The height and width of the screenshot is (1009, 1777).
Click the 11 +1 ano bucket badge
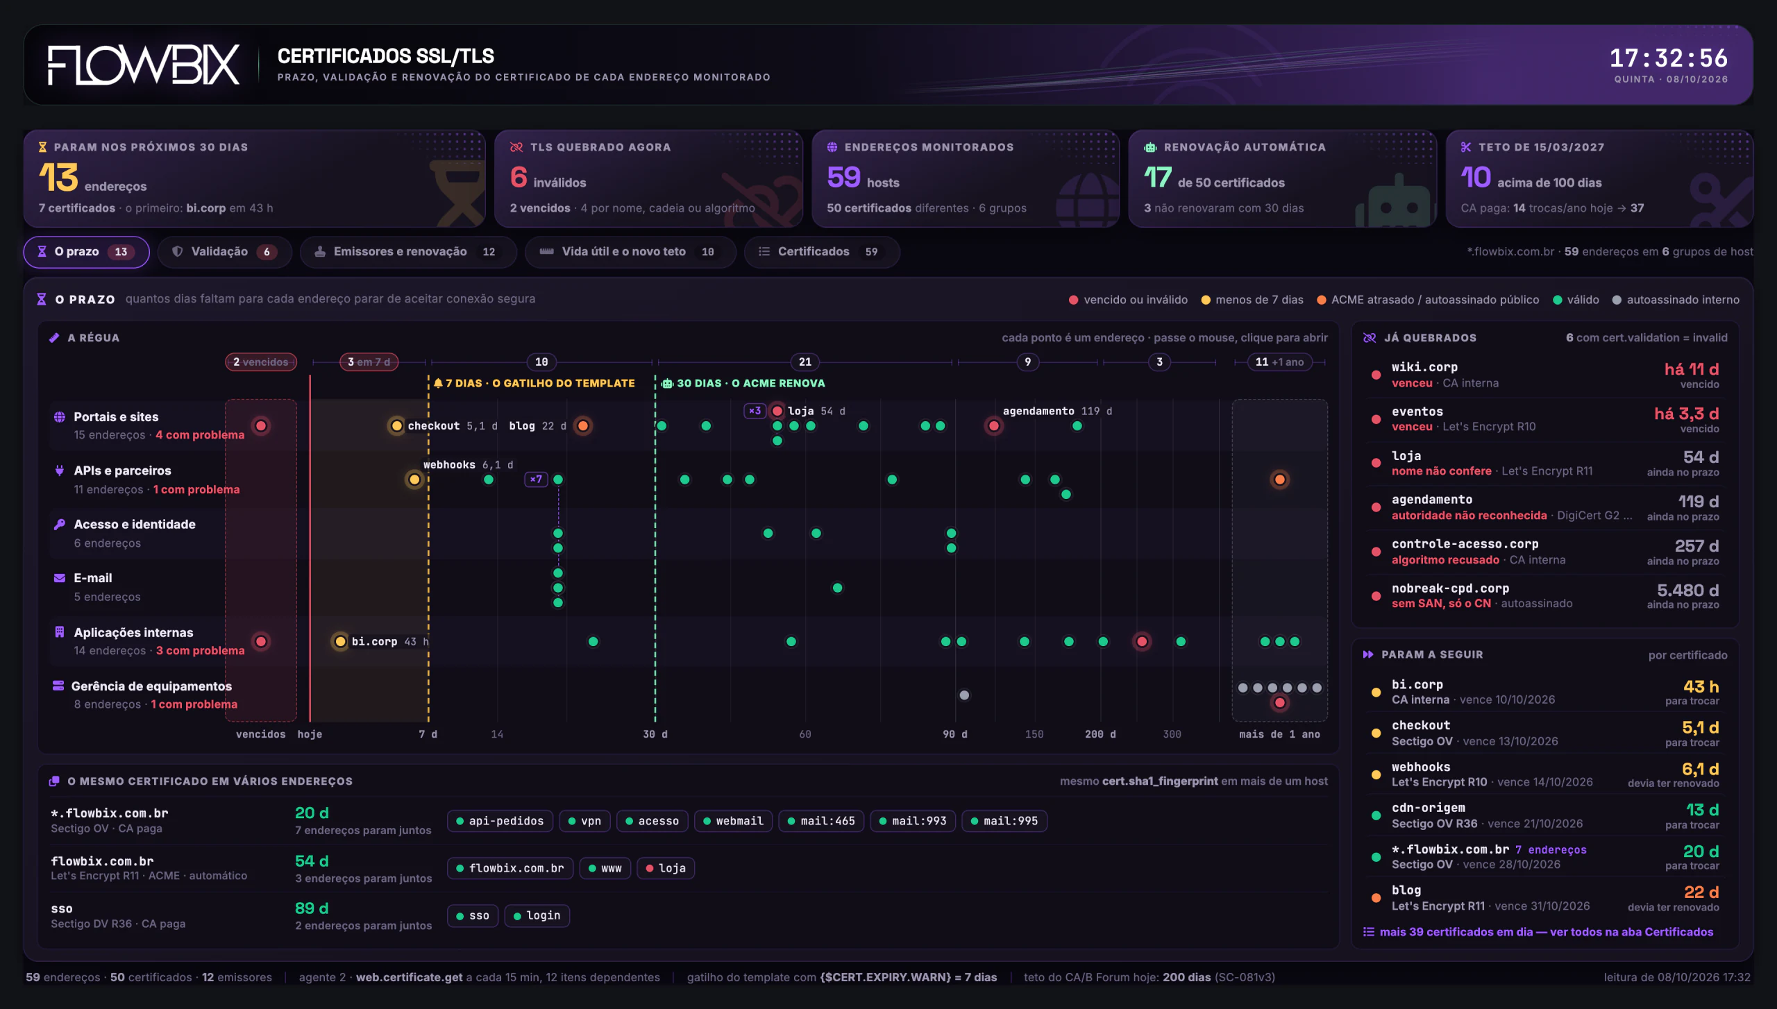click(1279, 362)
